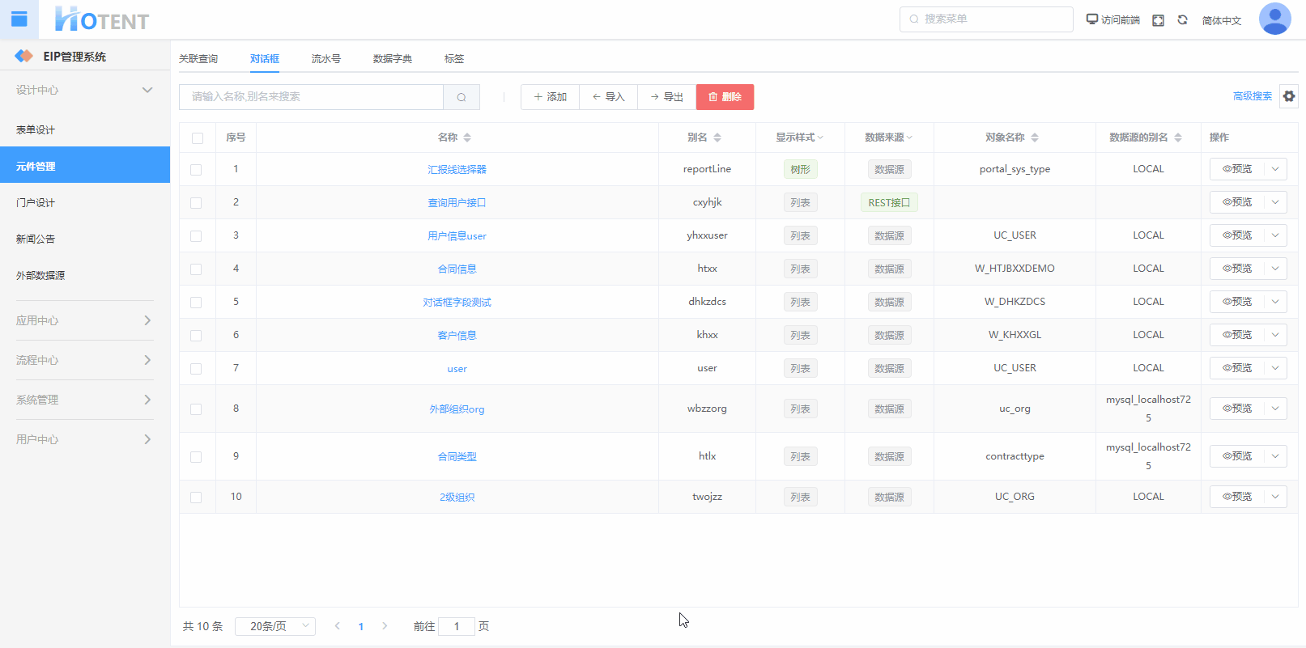Viewport: 1306px width, 648px height.
Task: Switch to the 数据字典 tab
Action: click(x=392, y=59)
